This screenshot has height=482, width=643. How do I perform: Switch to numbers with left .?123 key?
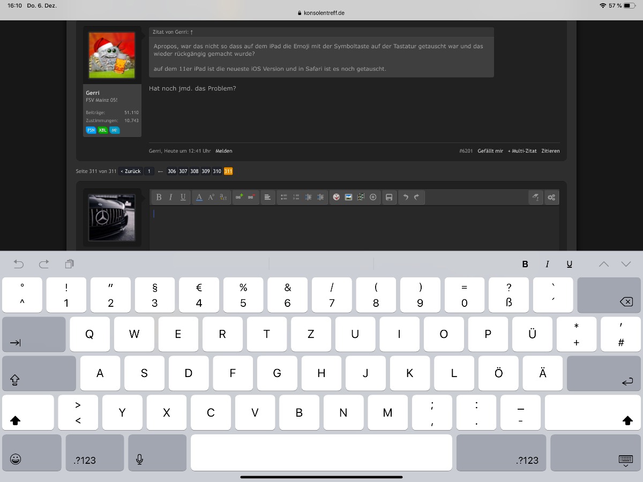[x=95, y=453]
